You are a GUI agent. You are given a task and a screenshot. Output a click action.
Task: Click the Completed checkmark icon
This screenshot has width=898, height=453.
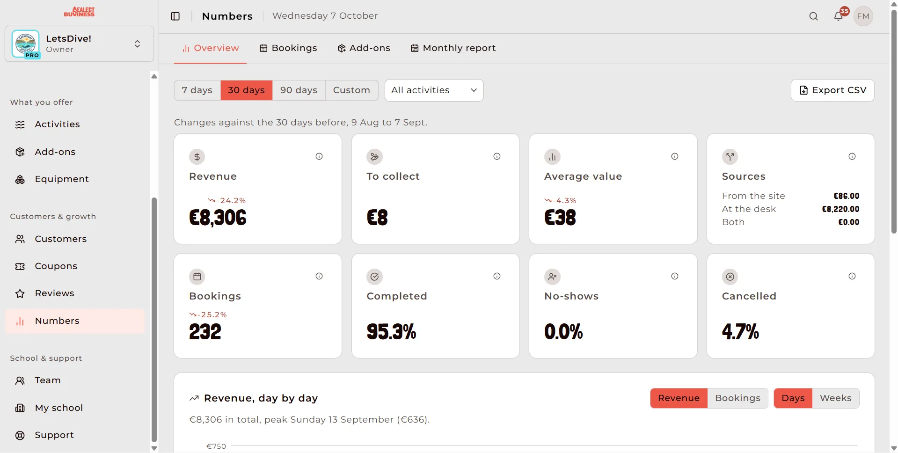click(374, 277)
